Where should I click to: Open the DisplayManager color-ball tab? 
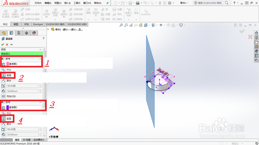point(34,33)
